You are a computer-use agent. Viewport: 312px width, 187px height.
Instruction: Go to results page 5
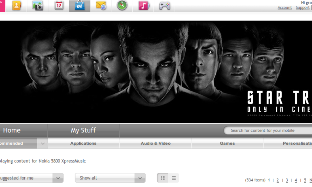pos(305,180)
